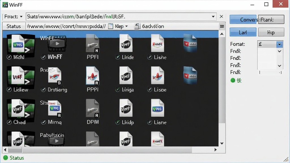290x163 pixels.
Task: Click the WinFF app icon in title bar
Action: pos(5,5)
